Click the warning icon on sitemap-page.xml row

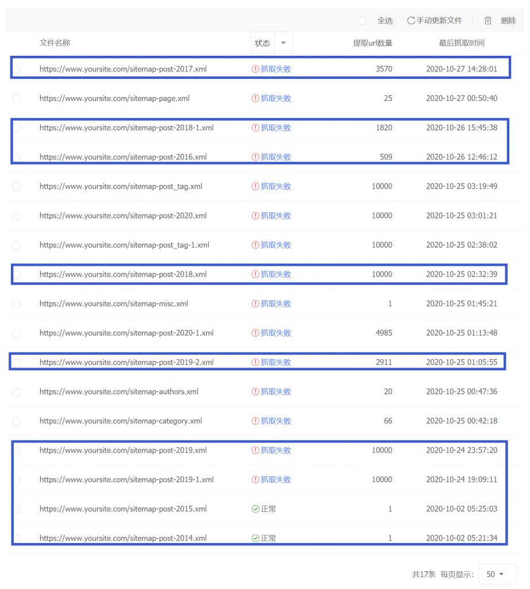255,98
